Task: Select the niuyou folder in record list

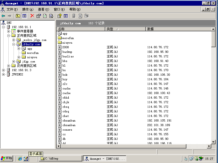Action: pyautogui.click(x=65, y=43)
